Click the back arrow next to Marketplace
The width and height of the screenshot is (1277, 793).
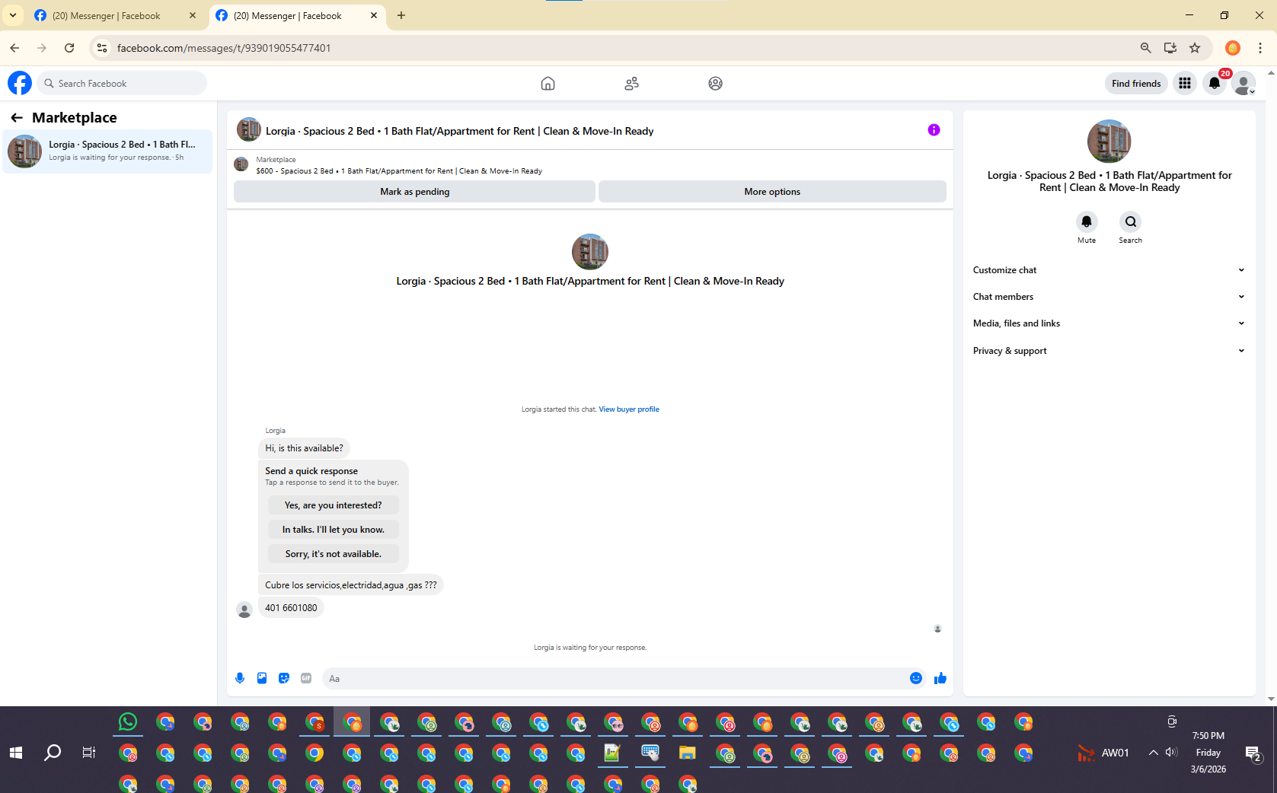tap(17, 117)
